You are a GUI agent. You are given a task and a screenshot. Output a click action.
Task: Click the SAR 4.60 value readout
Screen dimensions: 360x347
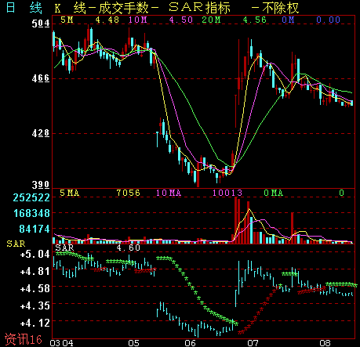(129, 248)
